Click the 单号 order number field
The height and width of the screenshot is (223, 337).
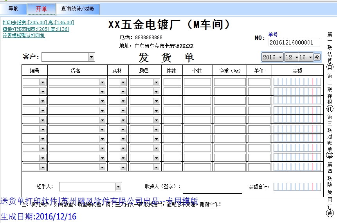(294, 42)
